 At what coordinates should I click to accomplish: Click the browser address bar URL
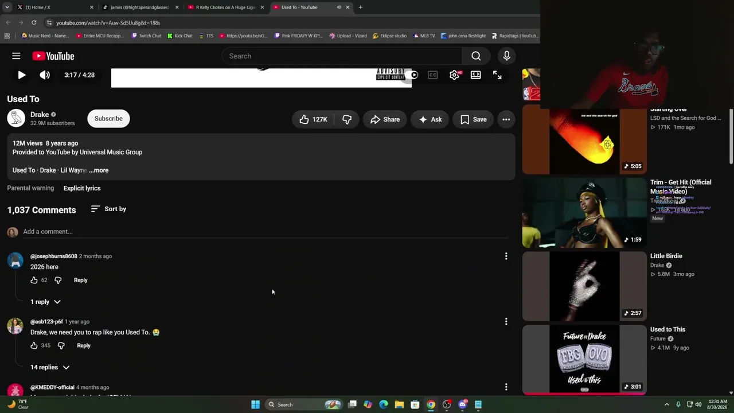pyautogui.click(x=108, y=23)
